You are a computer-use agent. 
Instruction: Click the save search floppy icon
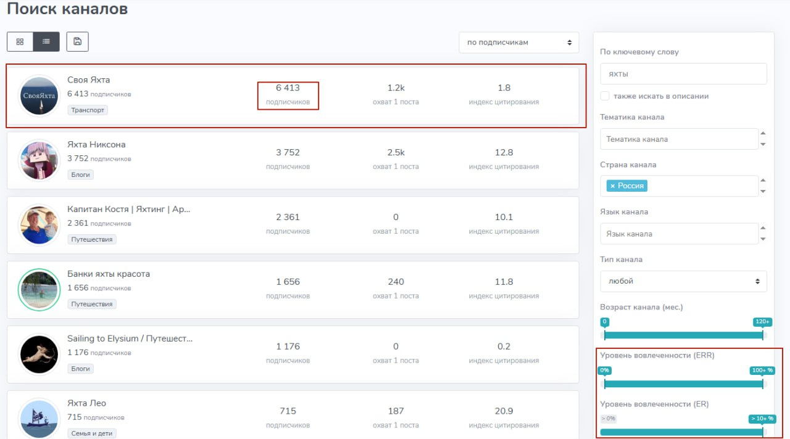click(77, 41)
